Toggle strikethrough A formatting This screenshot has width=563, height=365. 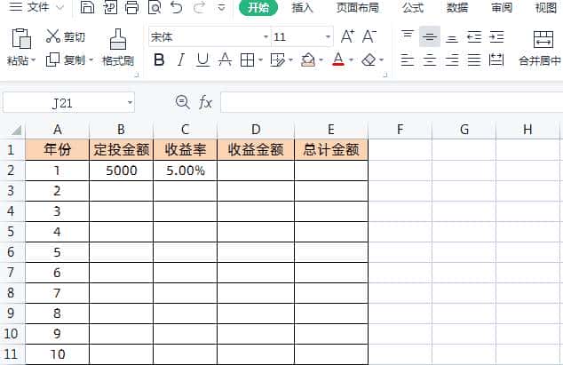(x=226, y=60)
